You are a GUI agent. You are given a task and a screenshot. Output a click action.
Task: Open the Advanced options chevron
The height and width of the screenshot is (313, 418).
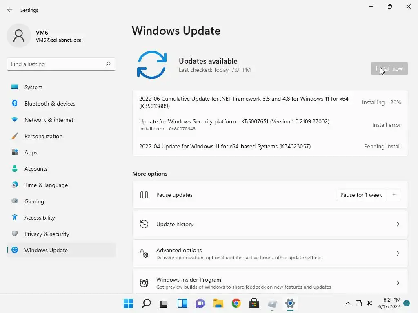398,253
